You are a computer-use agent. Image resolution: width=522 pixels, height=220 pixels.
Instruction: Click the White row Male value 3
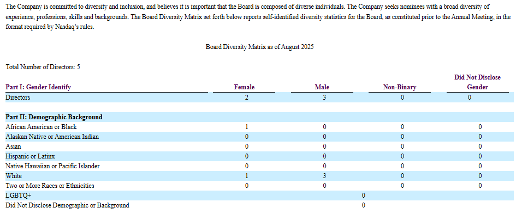(324, 176)
